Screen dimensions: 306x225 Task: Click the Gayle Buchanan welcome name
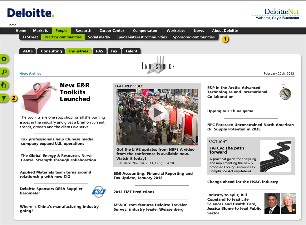(x=285, y=18)
